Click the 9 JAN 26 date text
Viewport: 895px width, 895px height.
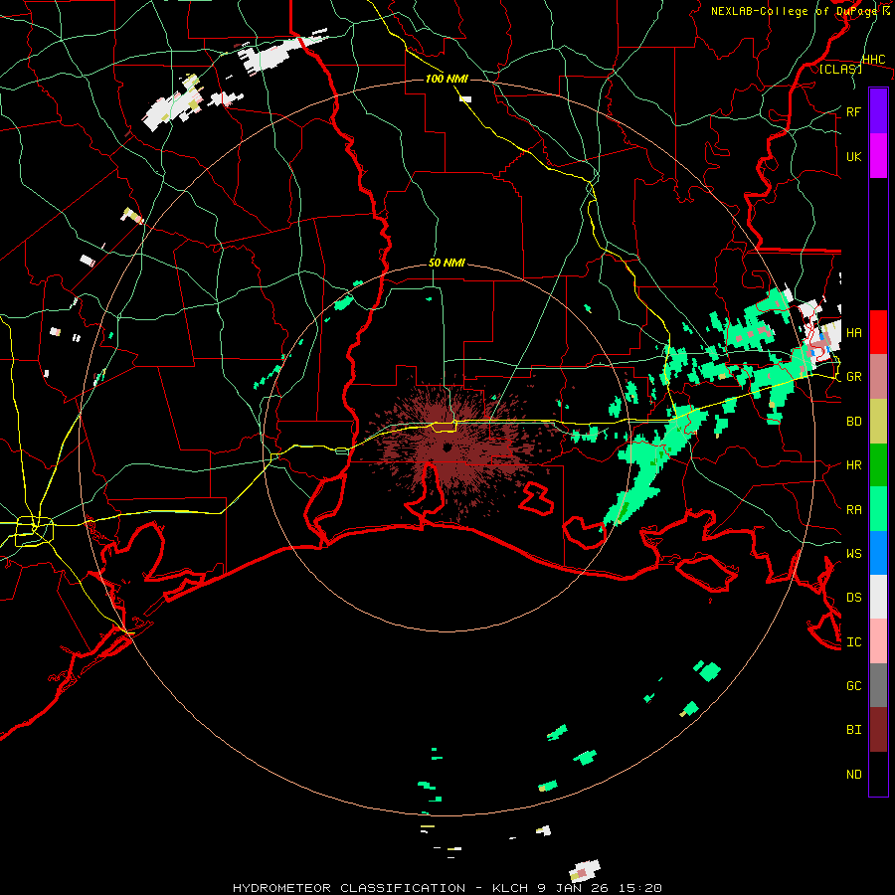[576, 888]
